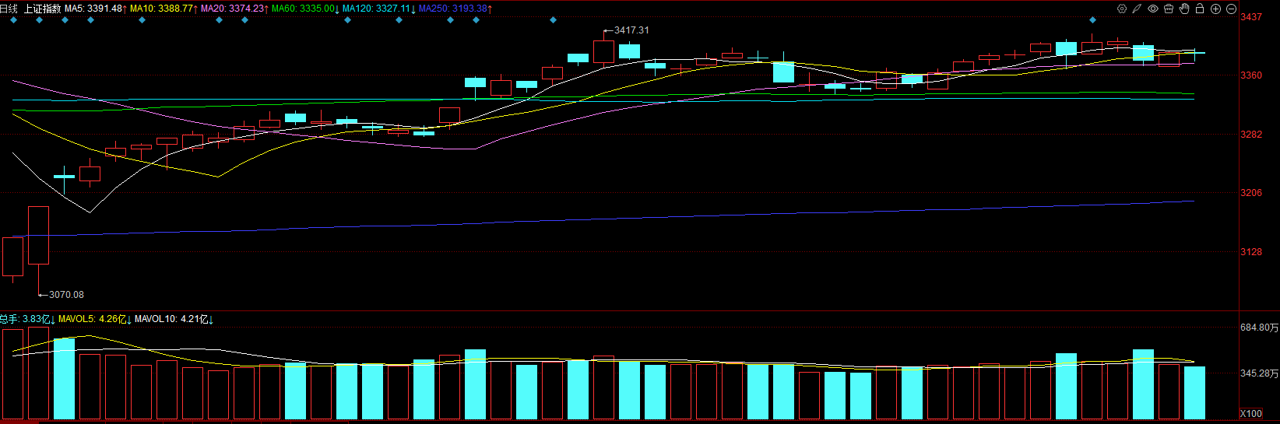Click the 345.28万 volume axis value
The height and width of the screenshot is (424, 1280).
tap(1259, 373)
